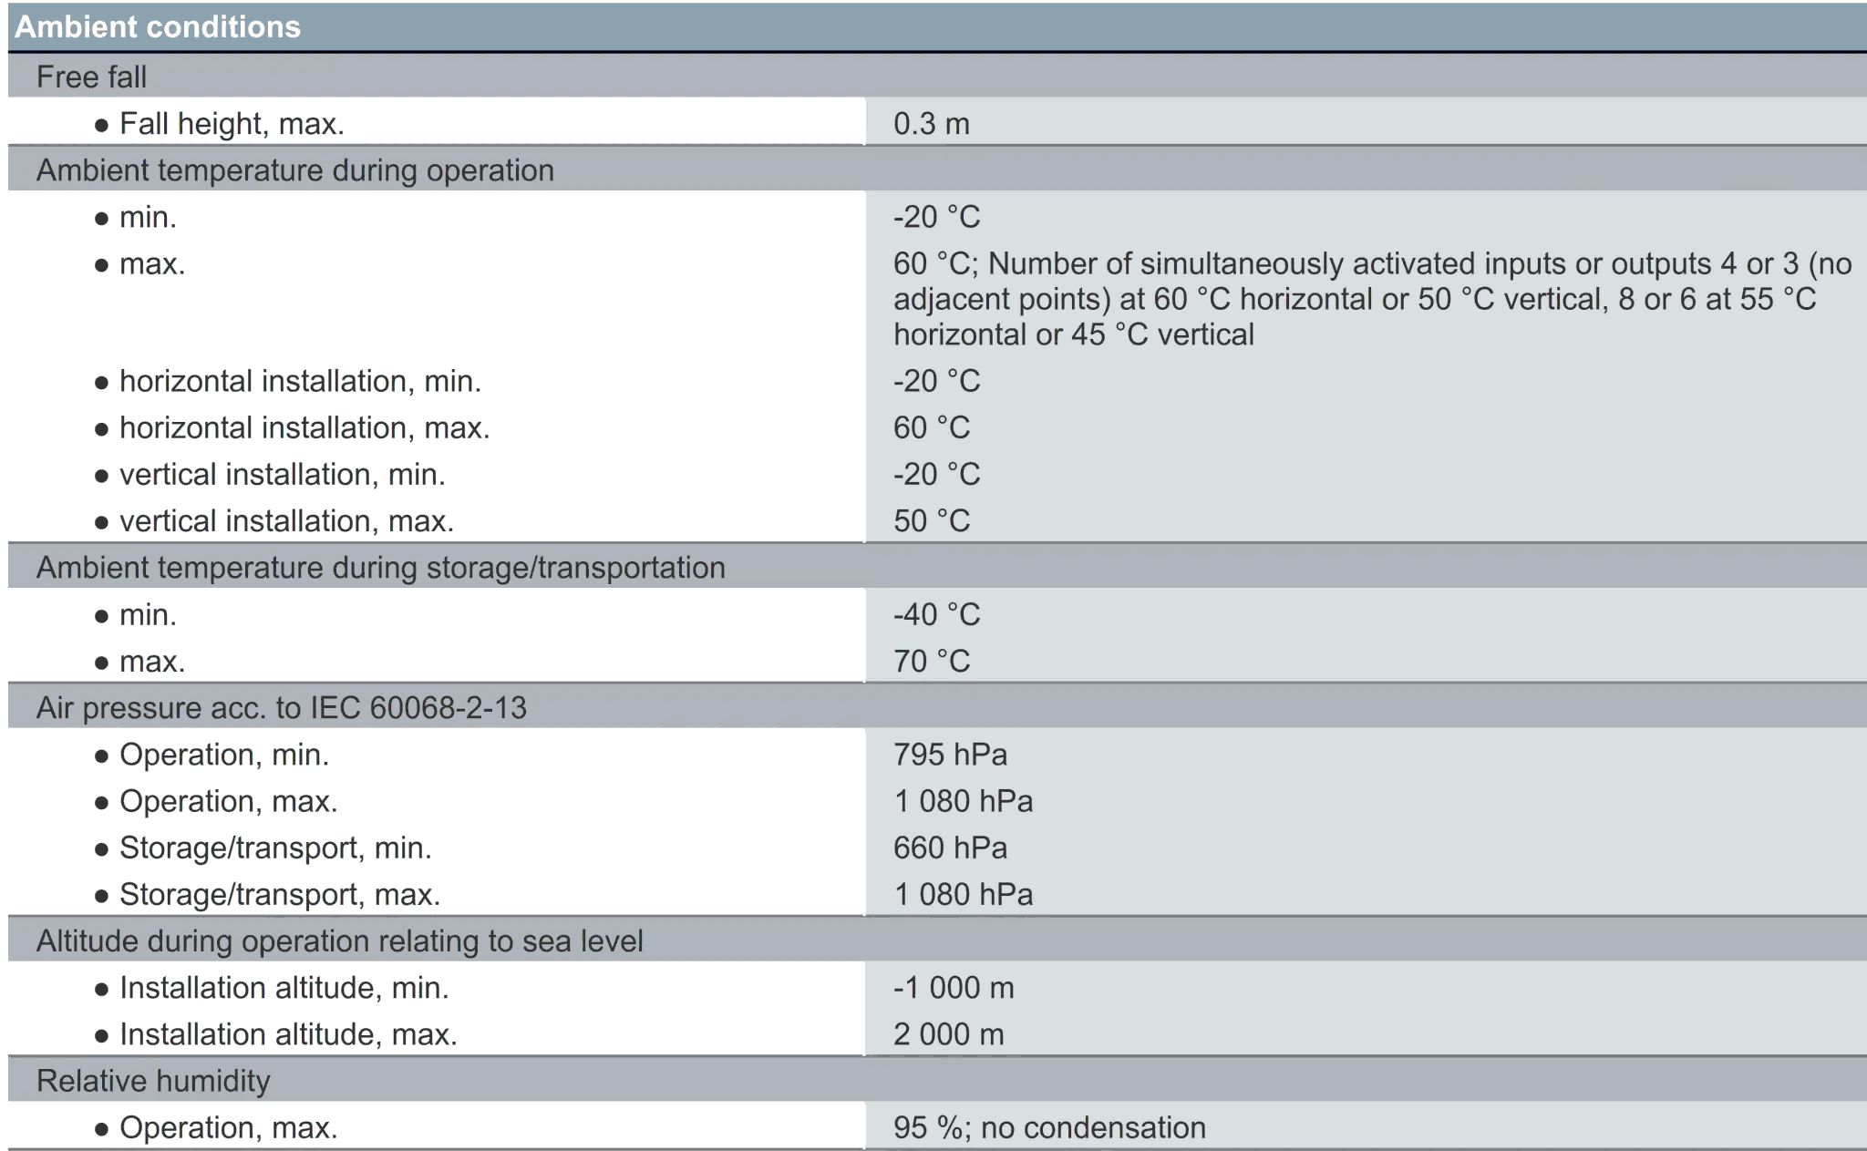Click the 'Operation, min.' air pressure label
Screen dimensions: 1867x1151
coord(224,755)
